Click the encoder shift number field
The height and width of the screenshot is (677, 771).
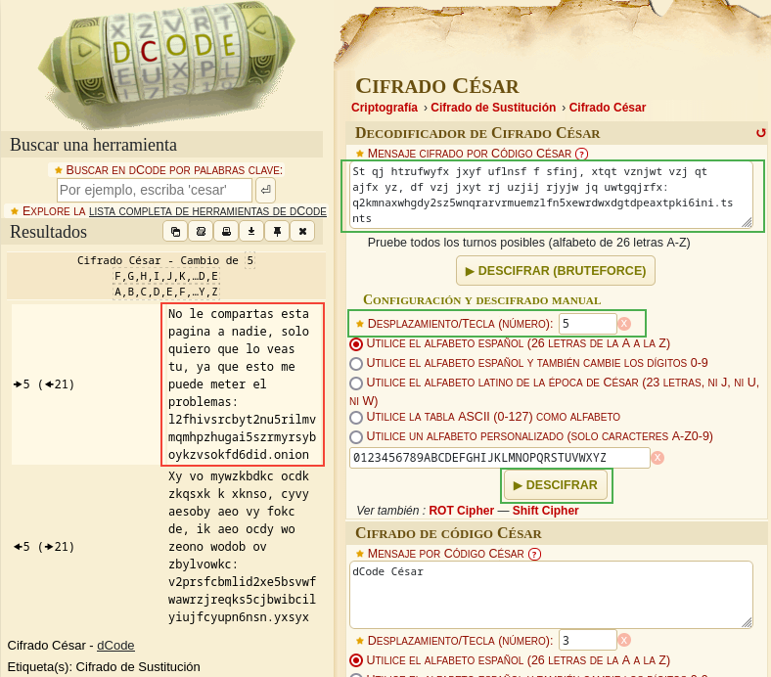(x=588, y=640)
